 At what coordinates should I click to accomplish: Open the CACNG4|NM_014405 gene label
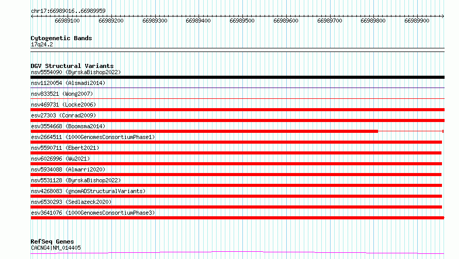click(56, 248)
